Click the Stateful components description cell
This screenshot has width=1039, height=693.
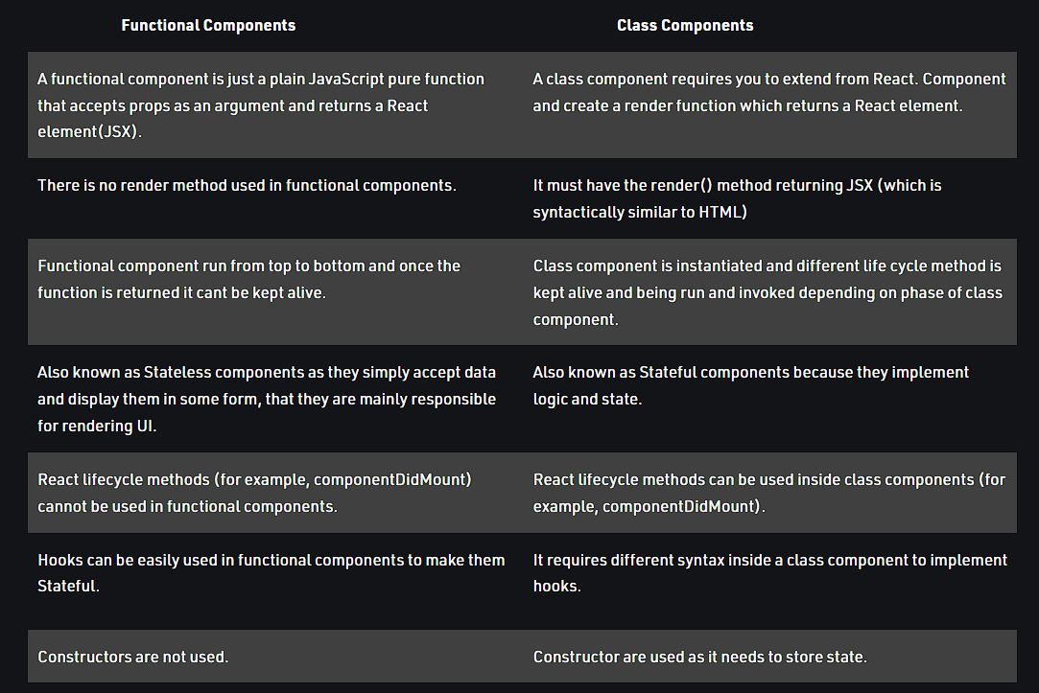(x=770, y=399)
